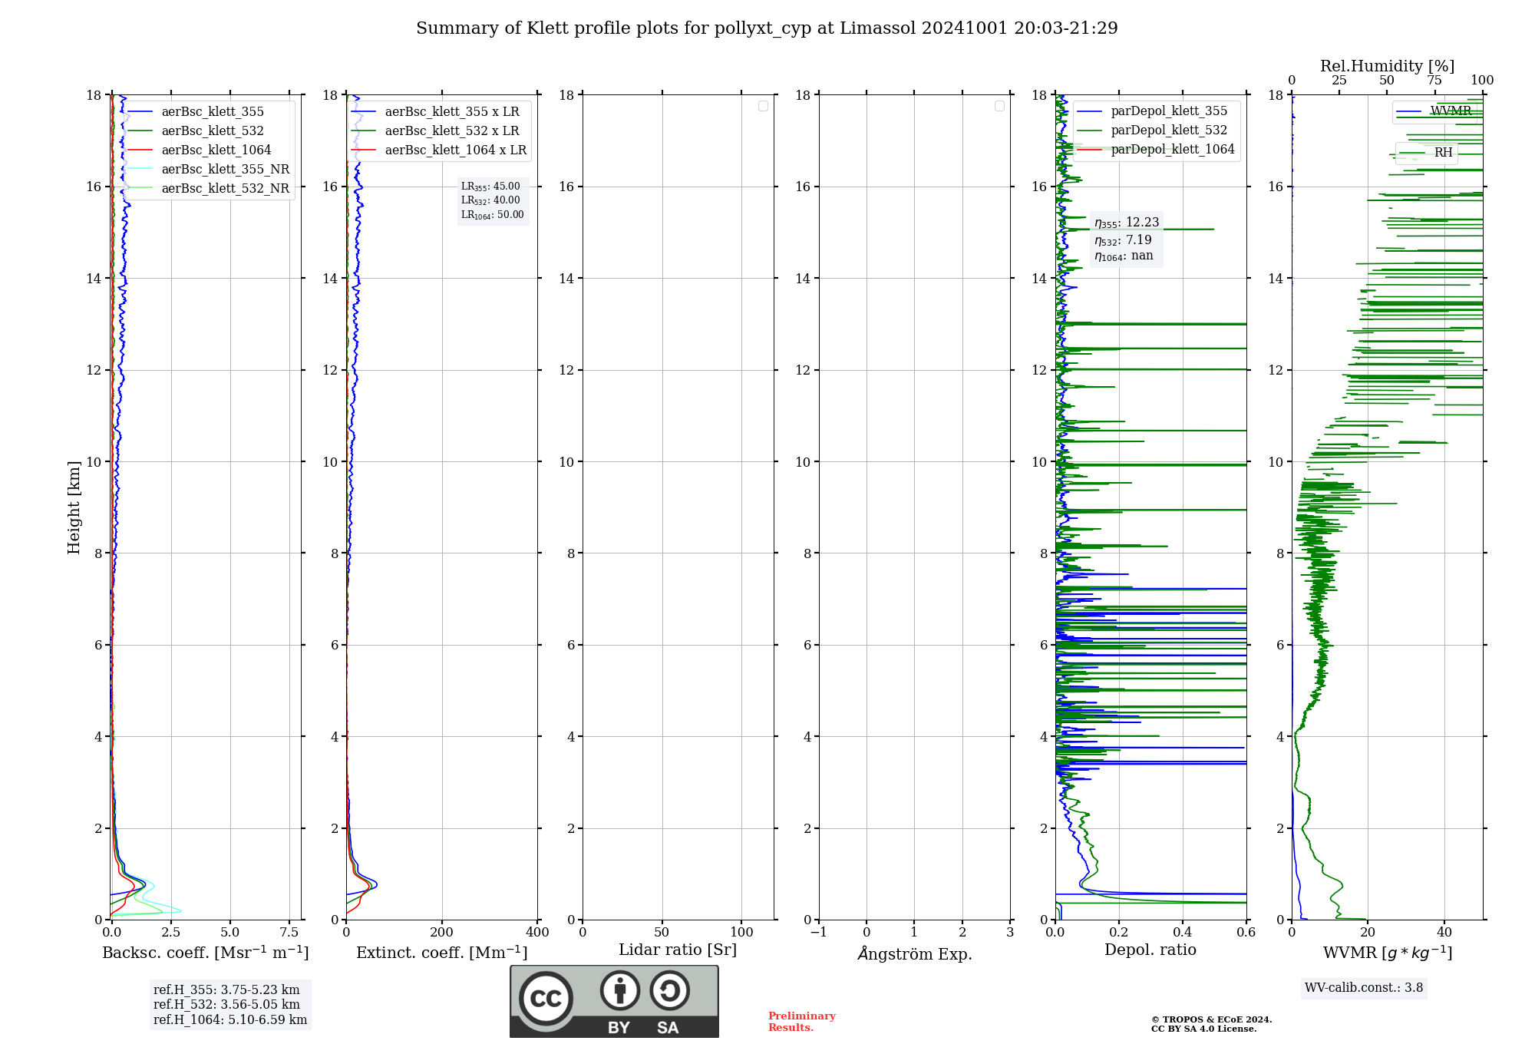Click the empty legend box in Ångström panel
1535x1044 pixels.
[x=999, y=106]
